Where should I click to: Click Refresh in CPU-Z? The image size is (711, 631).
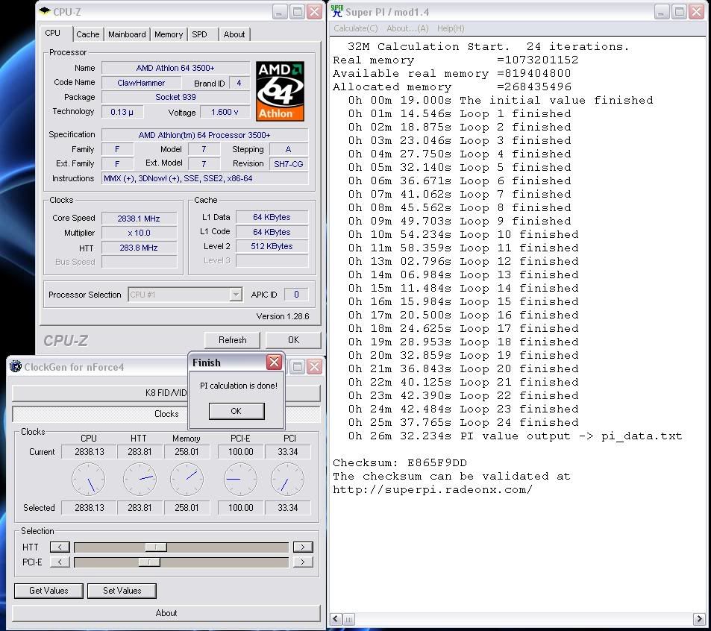232,340
